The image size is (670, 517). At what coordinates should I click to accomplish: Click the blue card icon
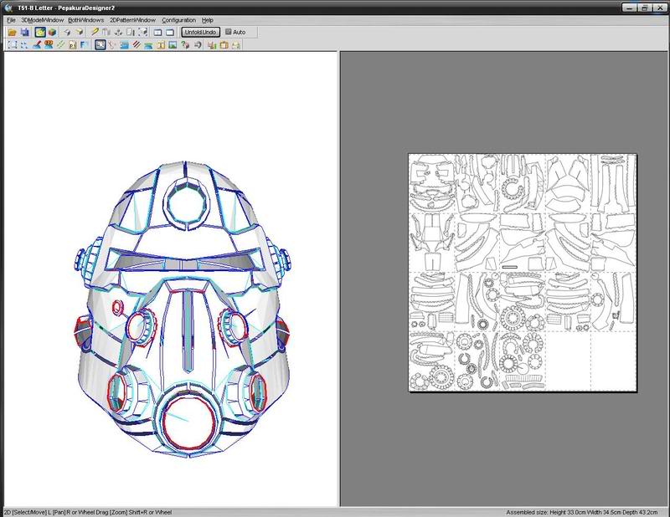pos(124,45)
